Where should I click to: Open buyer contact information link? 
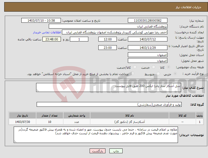(47, 32)
